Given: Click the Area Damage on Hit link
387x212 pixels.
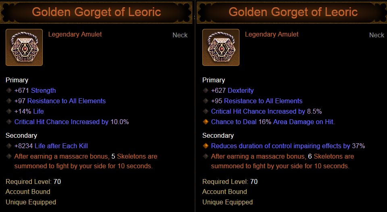Looking at the screenshot, I should pyautogui.click(x=304, y=122).
